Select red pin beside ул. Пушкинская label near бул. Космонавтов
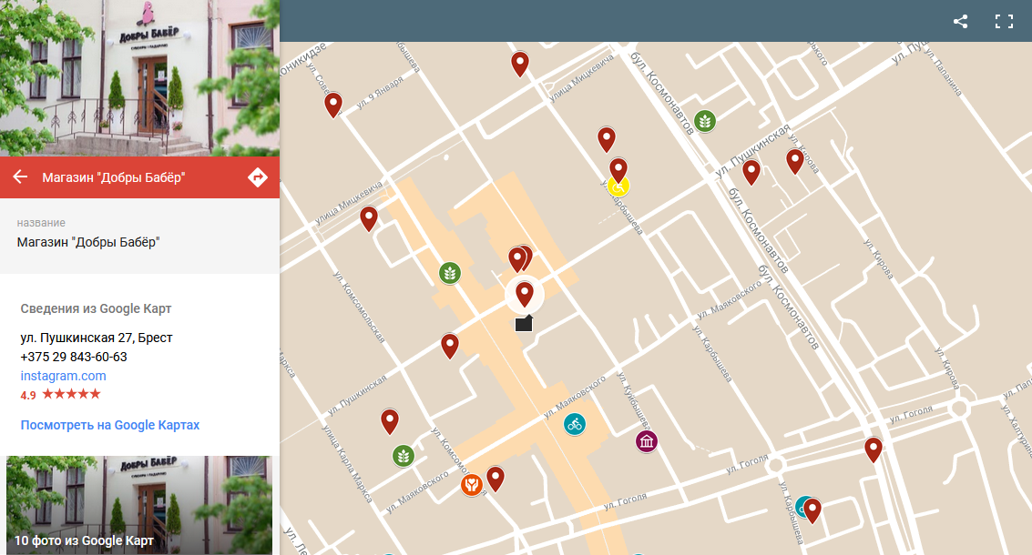 point(751,172)
